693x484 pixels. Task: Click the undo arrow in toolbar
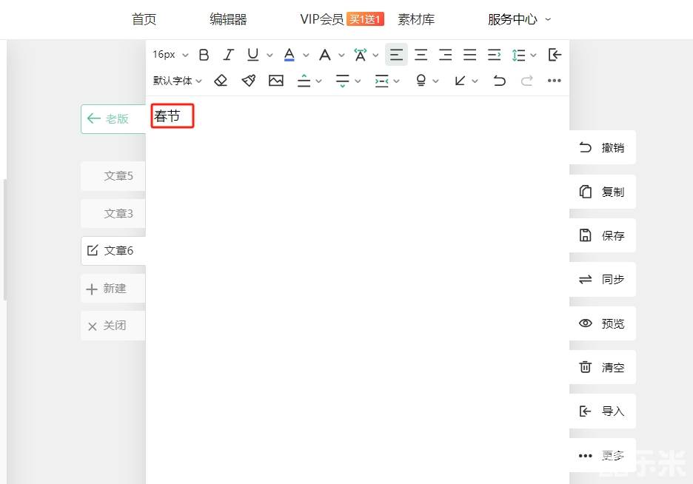(x=500, y=81)
